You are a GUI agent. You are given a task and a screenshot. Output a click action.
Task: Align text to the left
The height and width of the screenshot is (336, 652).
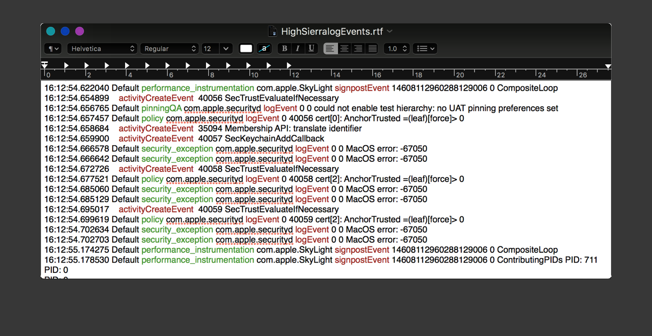(x=330, y=49)
